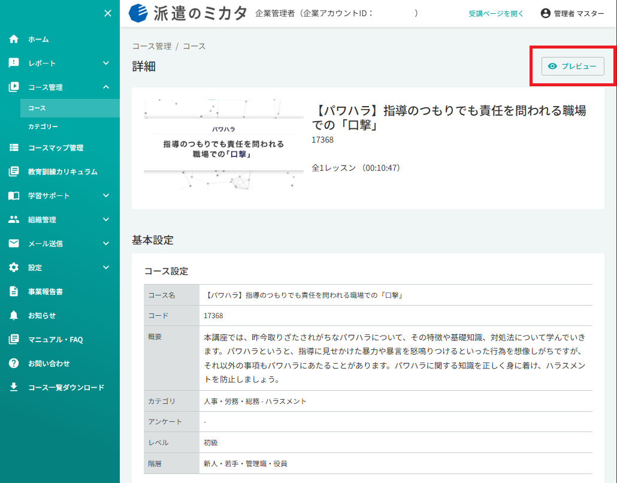Click the course map list icon
The width and height of the screenshot is (617, 483).
pyautogui.click(x=14, y=147)
